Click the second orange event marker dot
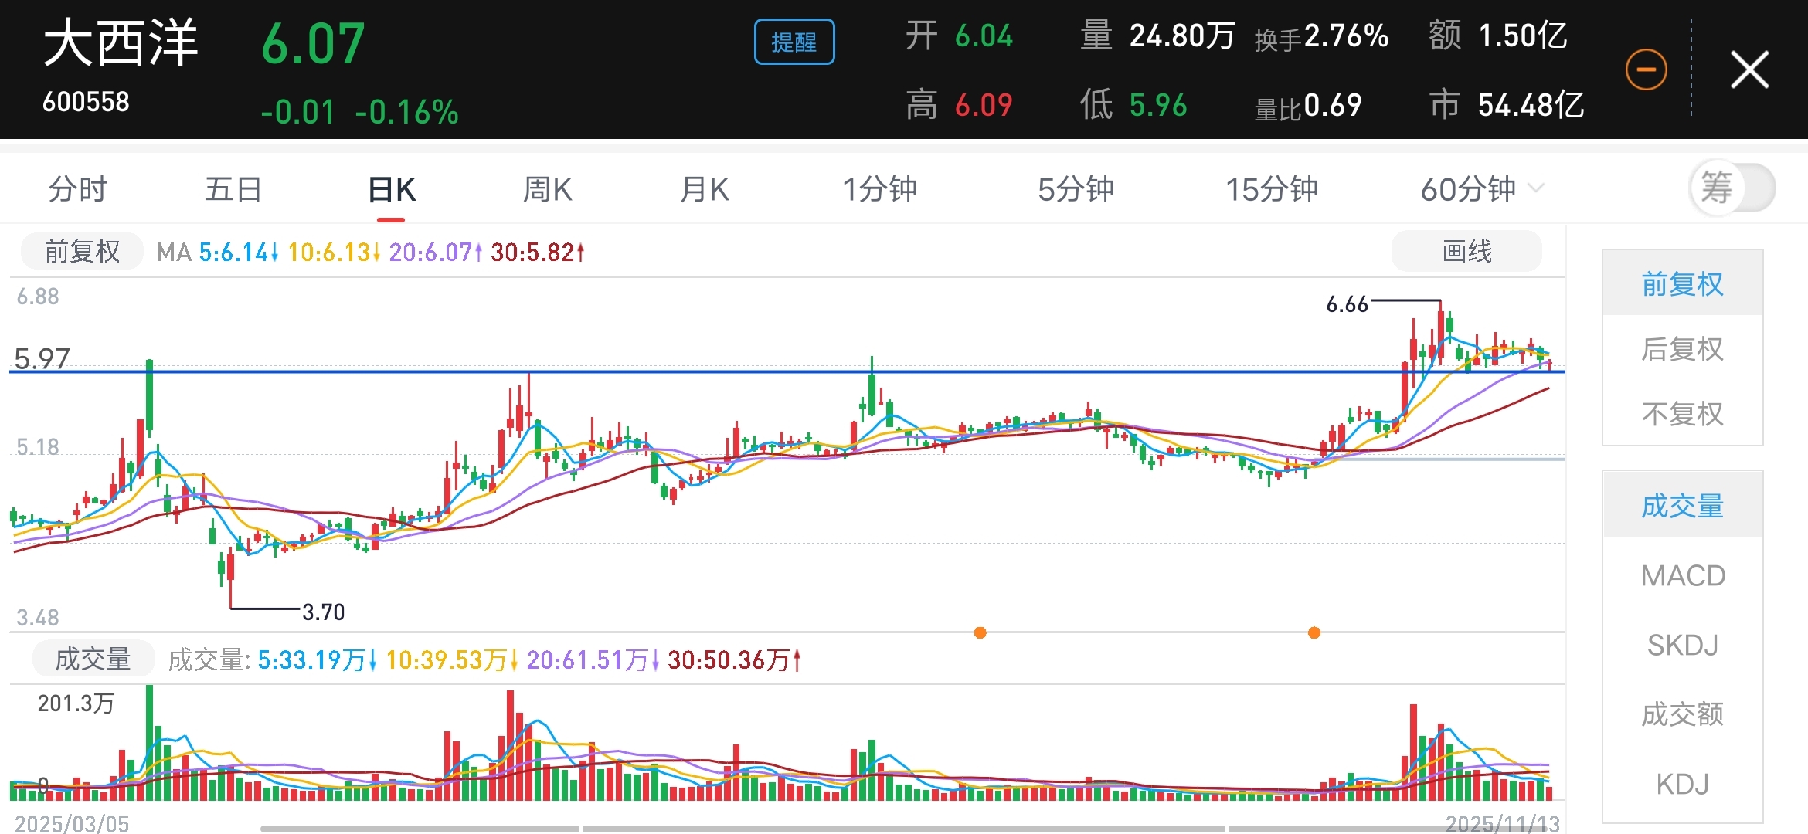The height and width of the screenshot is (834, 1808). [x=1314, y=632]
